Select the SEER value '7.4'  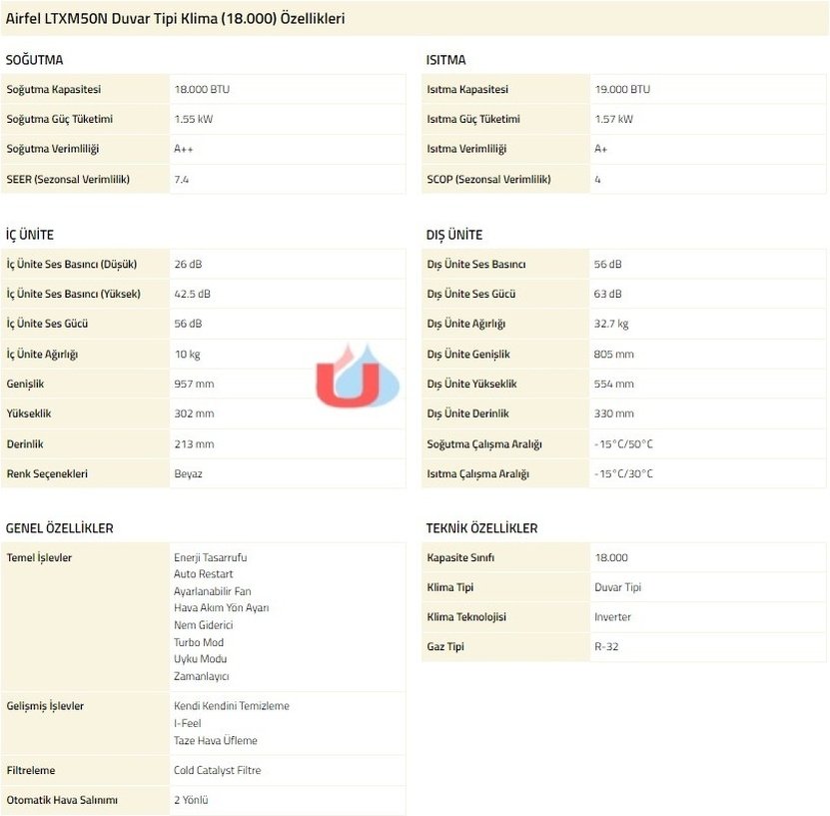click(182, 180)
